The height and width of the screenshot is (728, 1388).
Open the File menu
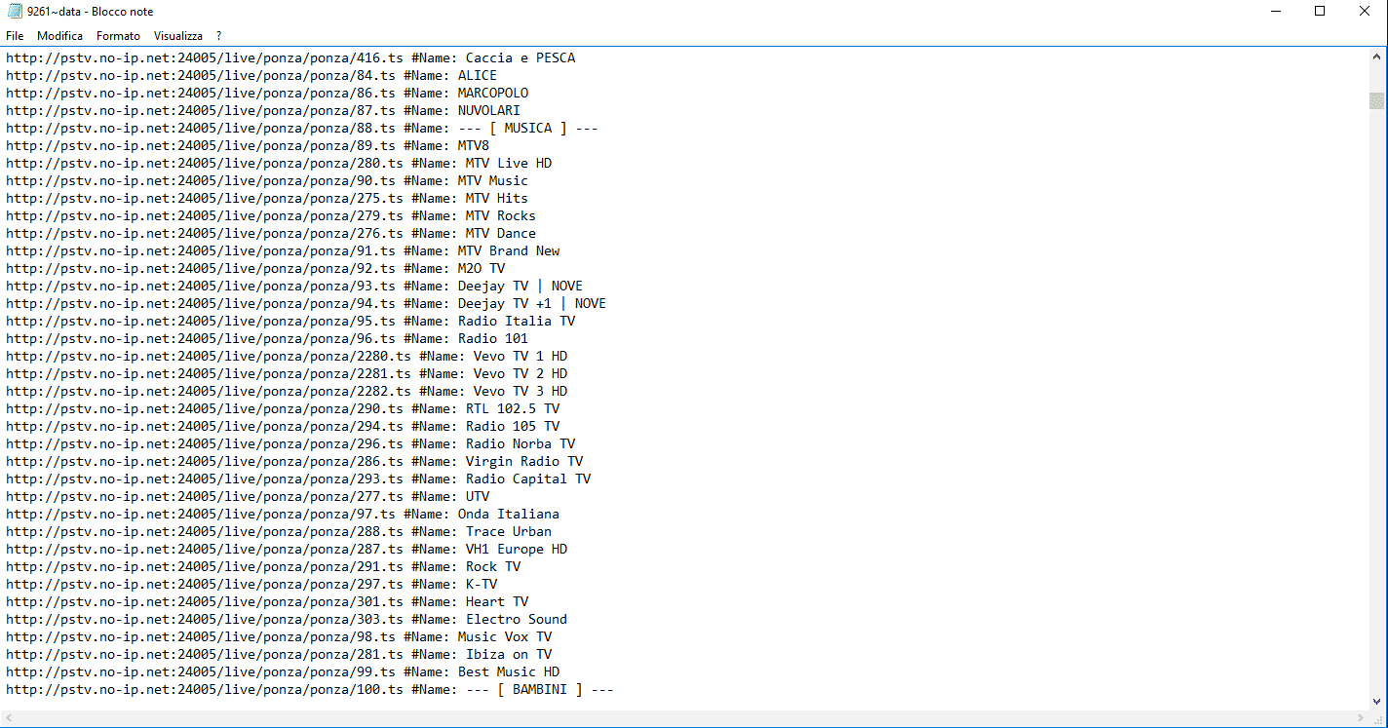(15, 36)
